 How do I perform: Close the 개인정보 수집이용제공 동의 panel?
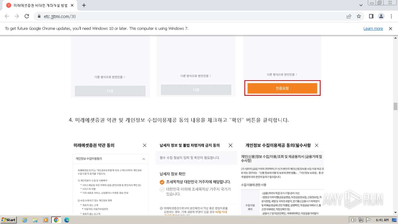click(x=317, y=145)
